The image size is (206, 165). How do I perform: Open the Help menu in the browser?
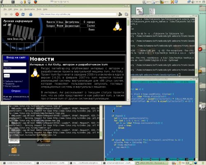point(45,9)
